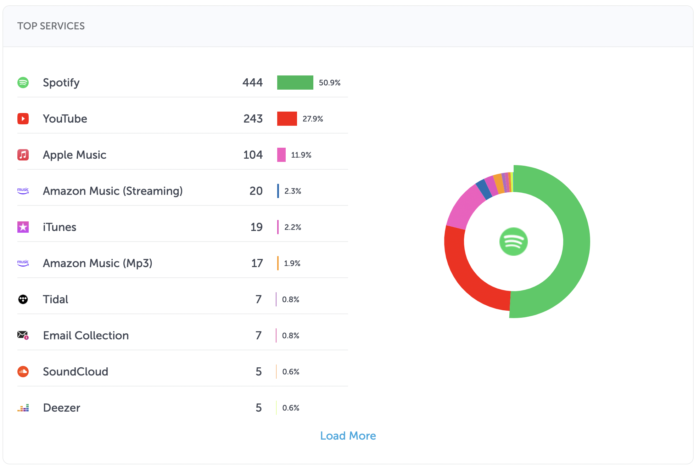699x469 pixels.
Task: Click the Deezer equalizer icon
Action: [23, 408]
